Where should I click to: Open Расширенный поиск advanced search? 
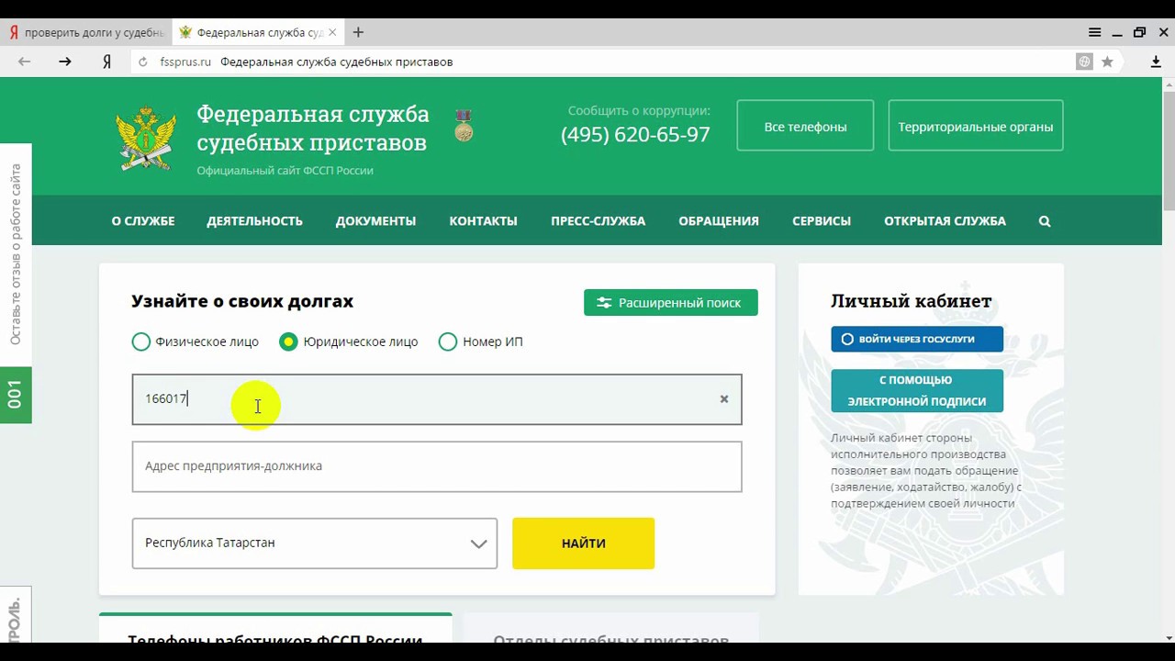click(x=671, y=303)
